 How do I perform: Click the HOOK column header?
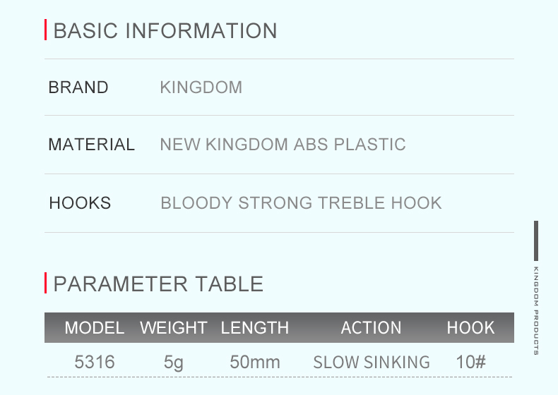pos(471,327)
